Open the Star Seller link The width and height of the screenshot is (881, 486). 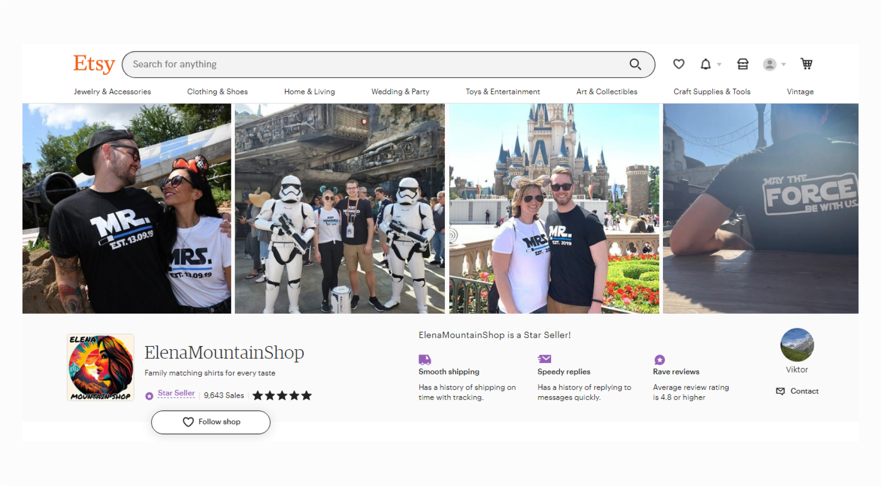point(176,393)
